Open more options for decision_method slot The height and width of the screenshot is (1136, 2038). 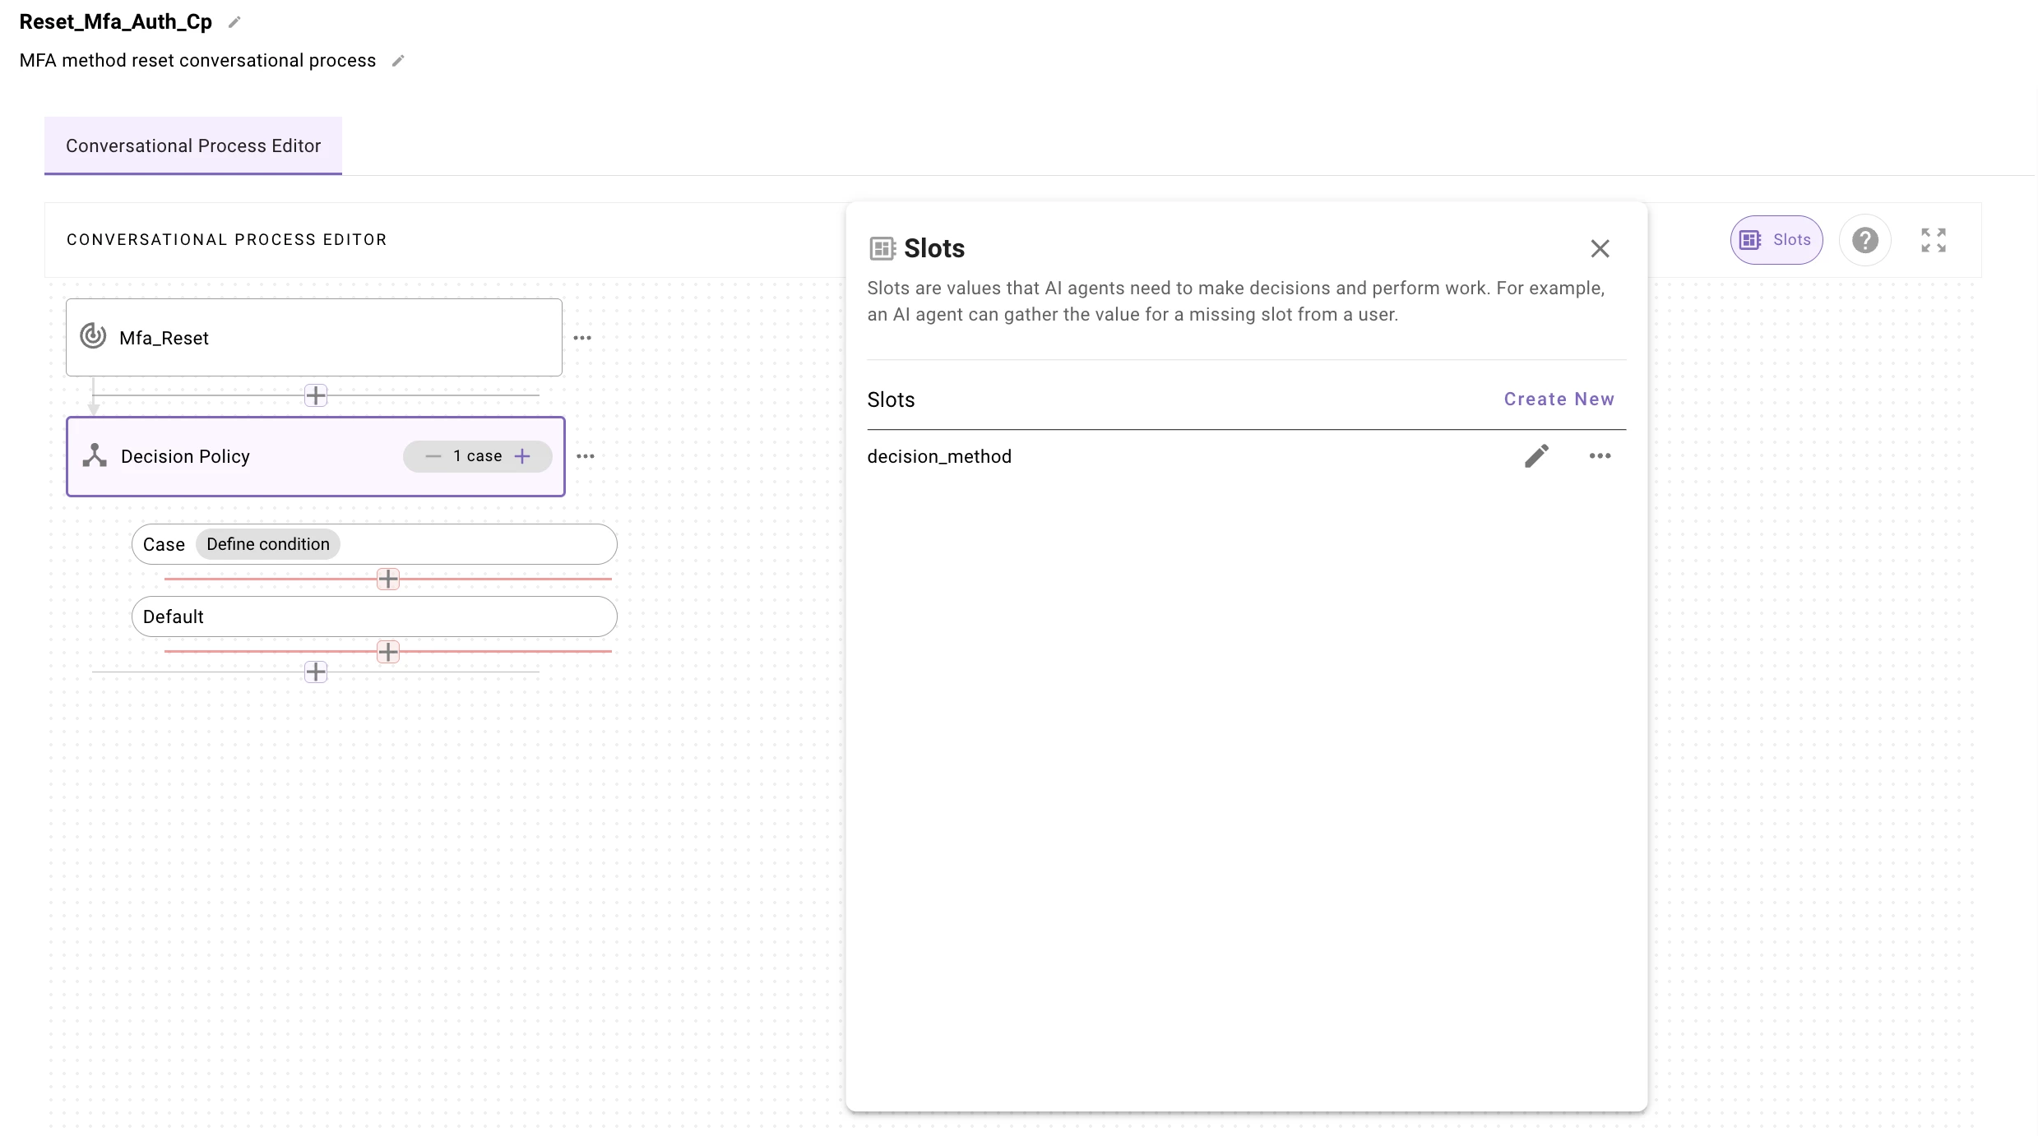click(x=1599, y=456)
